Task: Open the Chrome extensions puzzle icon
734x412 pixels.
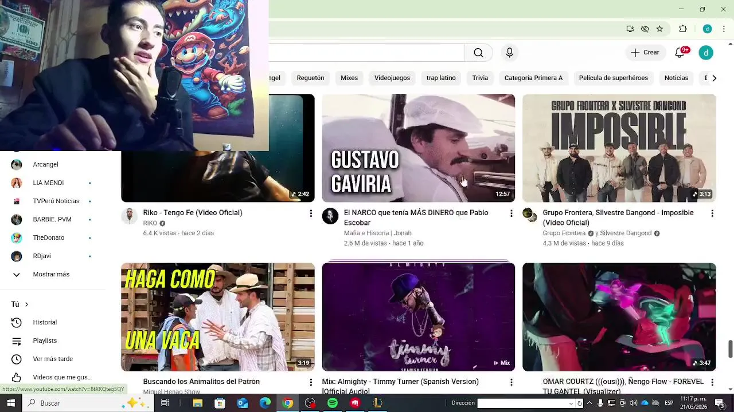Action: coord(682,29)
